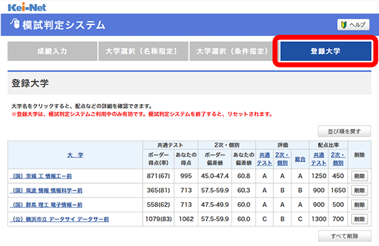The width and height of the screenshot is (379, 246).
Task: Open 群馬 理工 電子情報 university details
Action: (47, 205)
